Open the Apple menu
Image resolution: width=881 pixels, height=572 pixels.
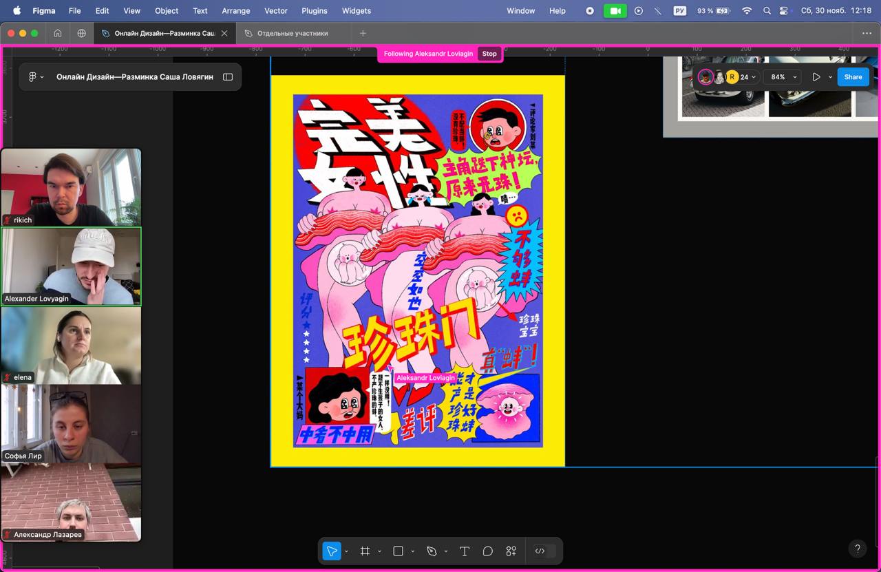pos(17,10)
